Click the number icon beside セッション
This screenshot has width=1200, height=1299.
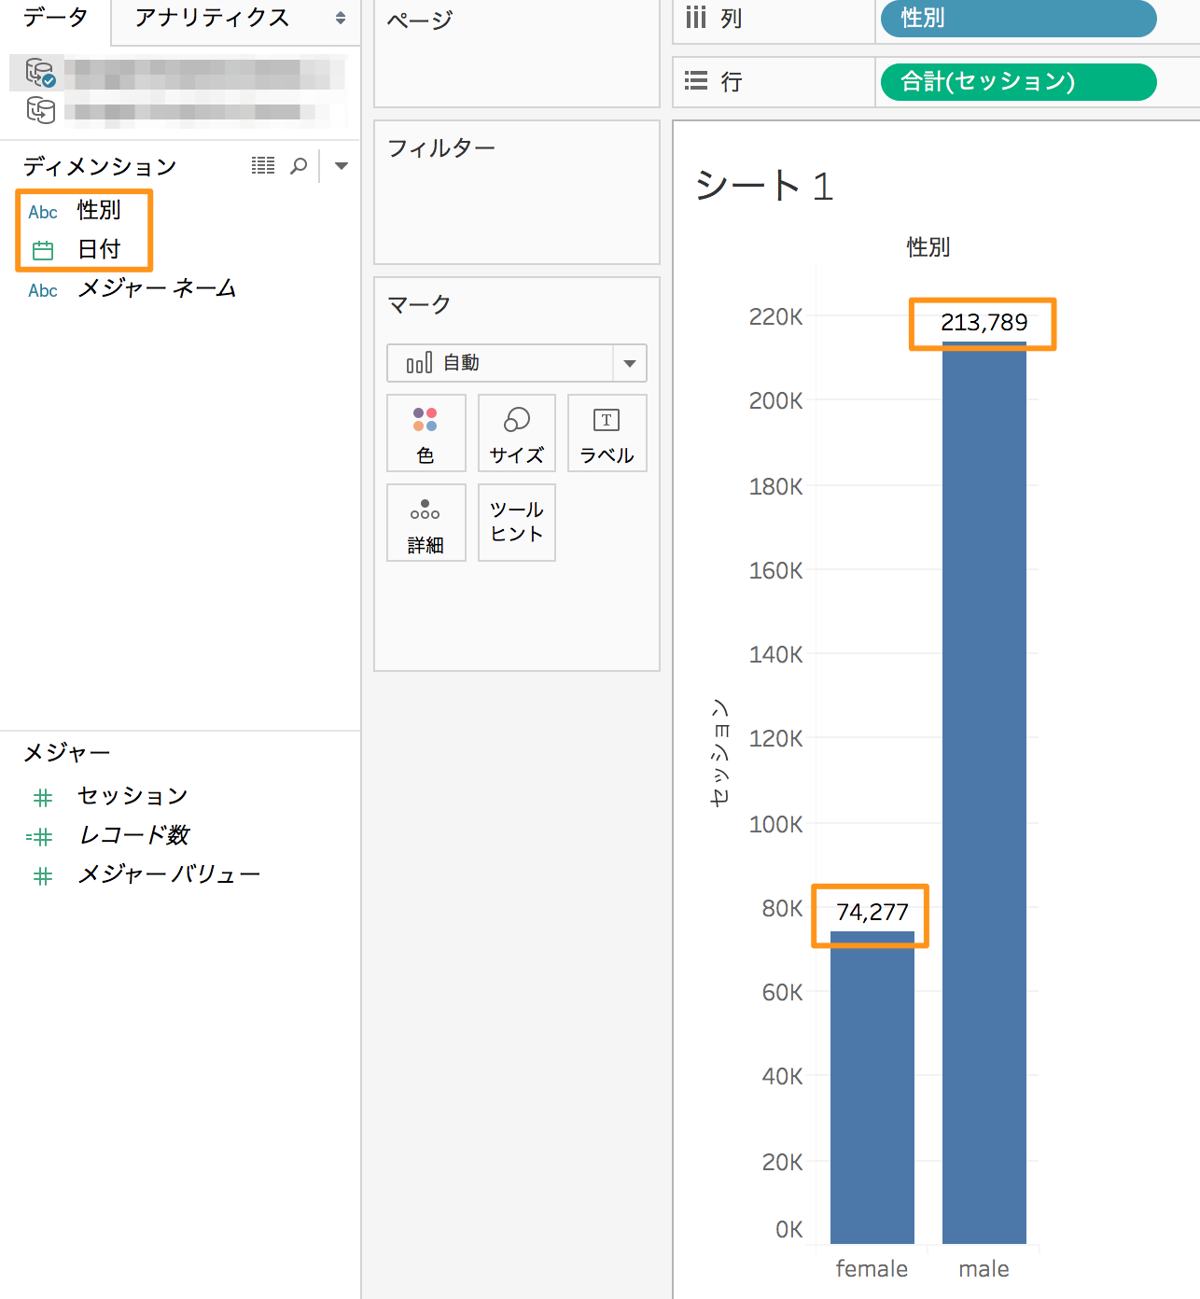43,798
